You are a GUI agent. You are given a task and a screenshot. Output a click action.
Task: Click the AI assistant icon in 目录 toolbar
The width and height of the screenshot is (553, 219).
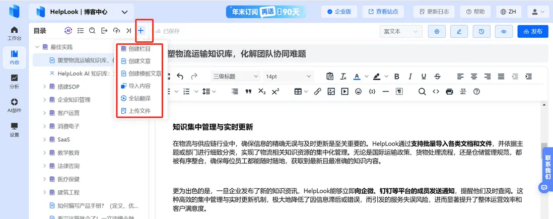coord(68,31)
